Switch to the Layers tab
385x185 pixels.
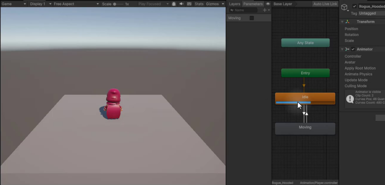[x=234, y=4]
